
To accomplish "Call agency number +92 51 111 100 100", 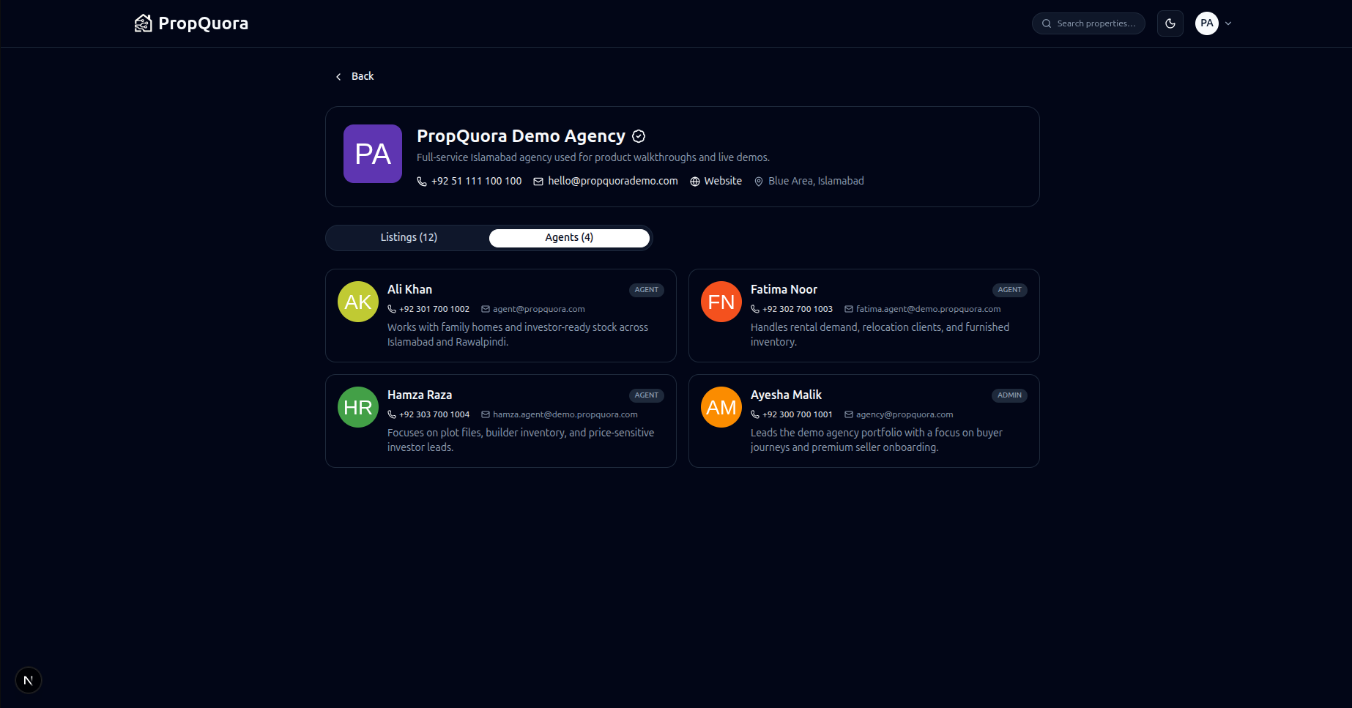I will point(476,181).
